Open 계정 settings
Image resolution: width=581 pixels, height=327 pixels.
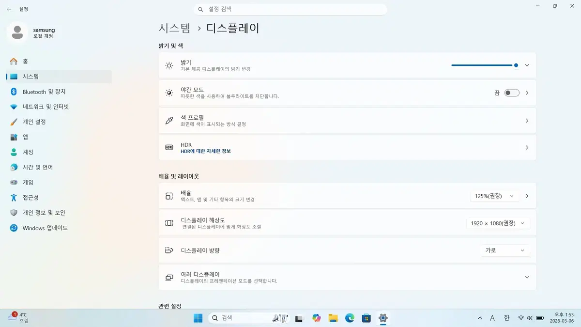click(x=59, y=152)
